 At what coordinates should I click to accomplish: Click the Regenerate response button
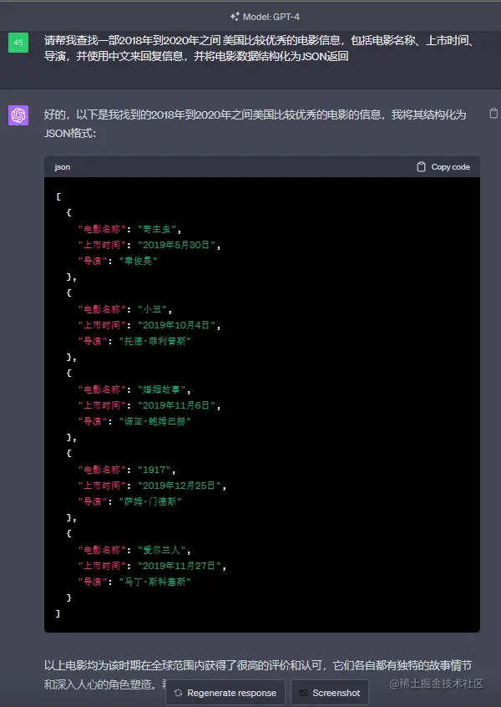pos(225,693)
